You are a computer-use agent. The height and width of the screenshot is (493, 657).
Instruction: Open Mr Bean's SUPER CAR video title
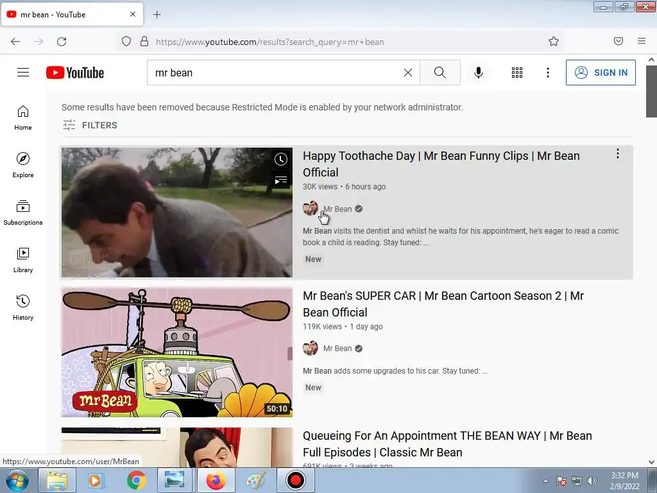click(443, 304)
